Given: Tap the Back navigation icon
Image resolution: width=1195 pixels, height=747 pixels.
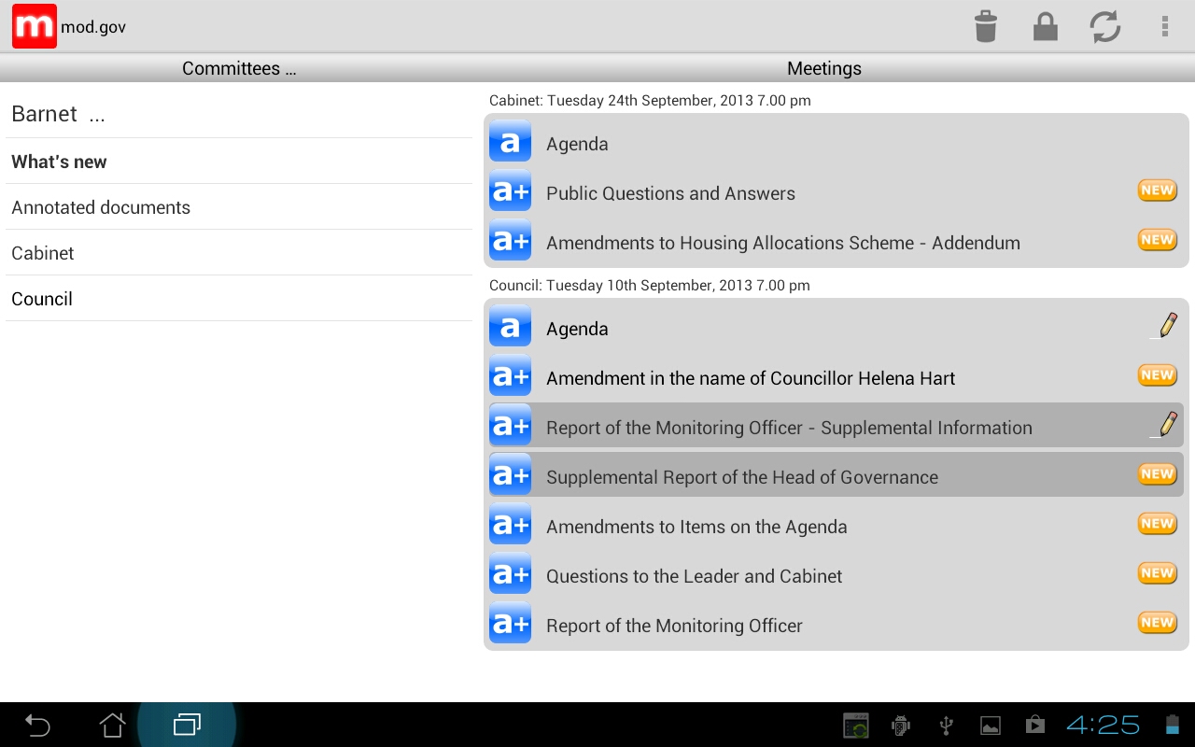Looking at the screenshot, I should click(x=35, y=725).
